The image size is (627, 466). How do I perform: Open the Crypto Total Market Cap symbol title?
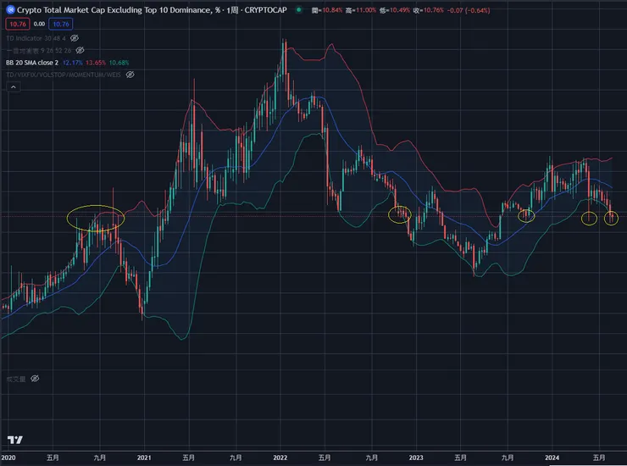[152, 10]
